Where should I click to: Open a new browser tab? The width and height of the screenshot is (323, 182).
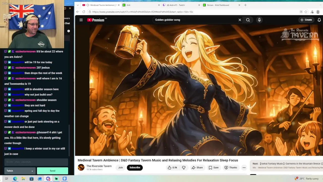pyautogui.click(x=245, y=5)
